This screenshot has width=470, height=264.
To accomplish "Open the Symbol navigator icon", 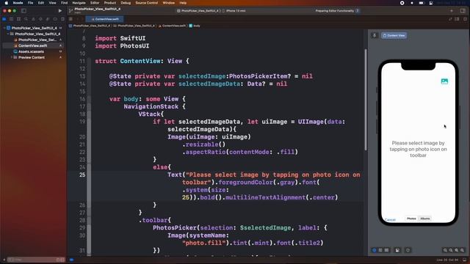I will tap(18, 19).
